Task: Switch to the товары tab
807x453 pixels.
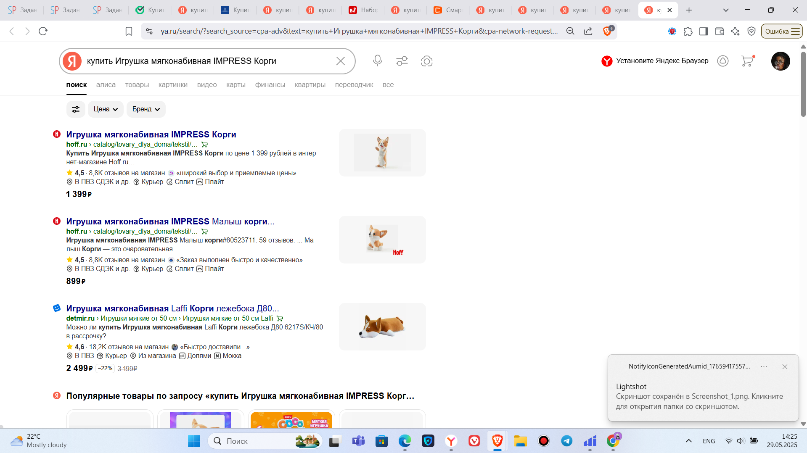Action: click(x=137, y=84)
